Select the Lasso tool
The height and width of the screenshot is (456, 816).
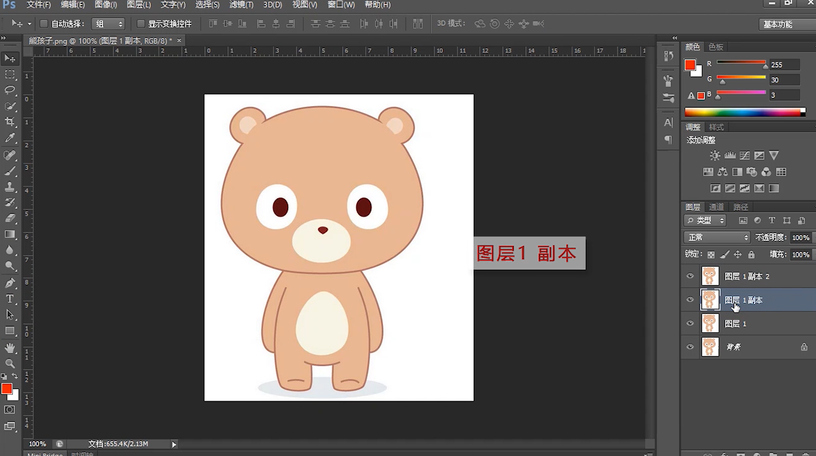(x=10, y=90)
